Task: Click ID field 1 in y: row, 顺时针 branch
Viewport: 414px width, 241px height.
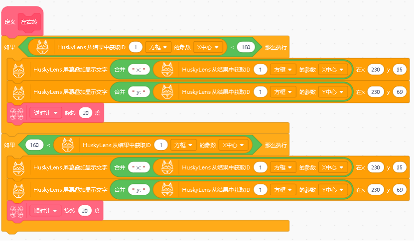Action: pos(261,190)
